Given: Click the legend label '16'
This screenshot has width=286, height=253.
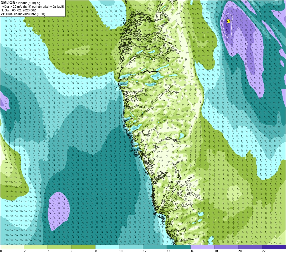Looking at the screenshot, I should [192, 251].
